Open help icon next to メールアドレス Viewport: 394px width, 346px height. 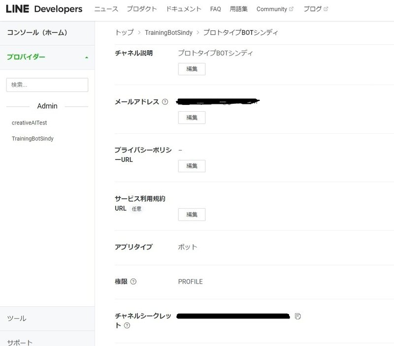click(x=165, y=102)
